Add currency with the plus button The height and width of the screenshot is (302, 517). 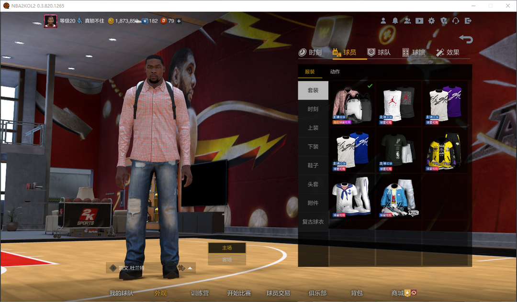point(179,21)
